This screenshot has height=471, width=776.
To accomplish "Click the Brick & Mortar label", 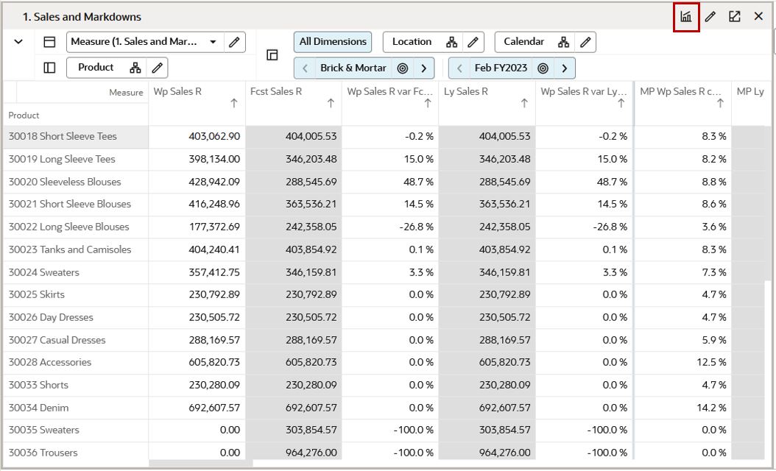I will [353, 68].
